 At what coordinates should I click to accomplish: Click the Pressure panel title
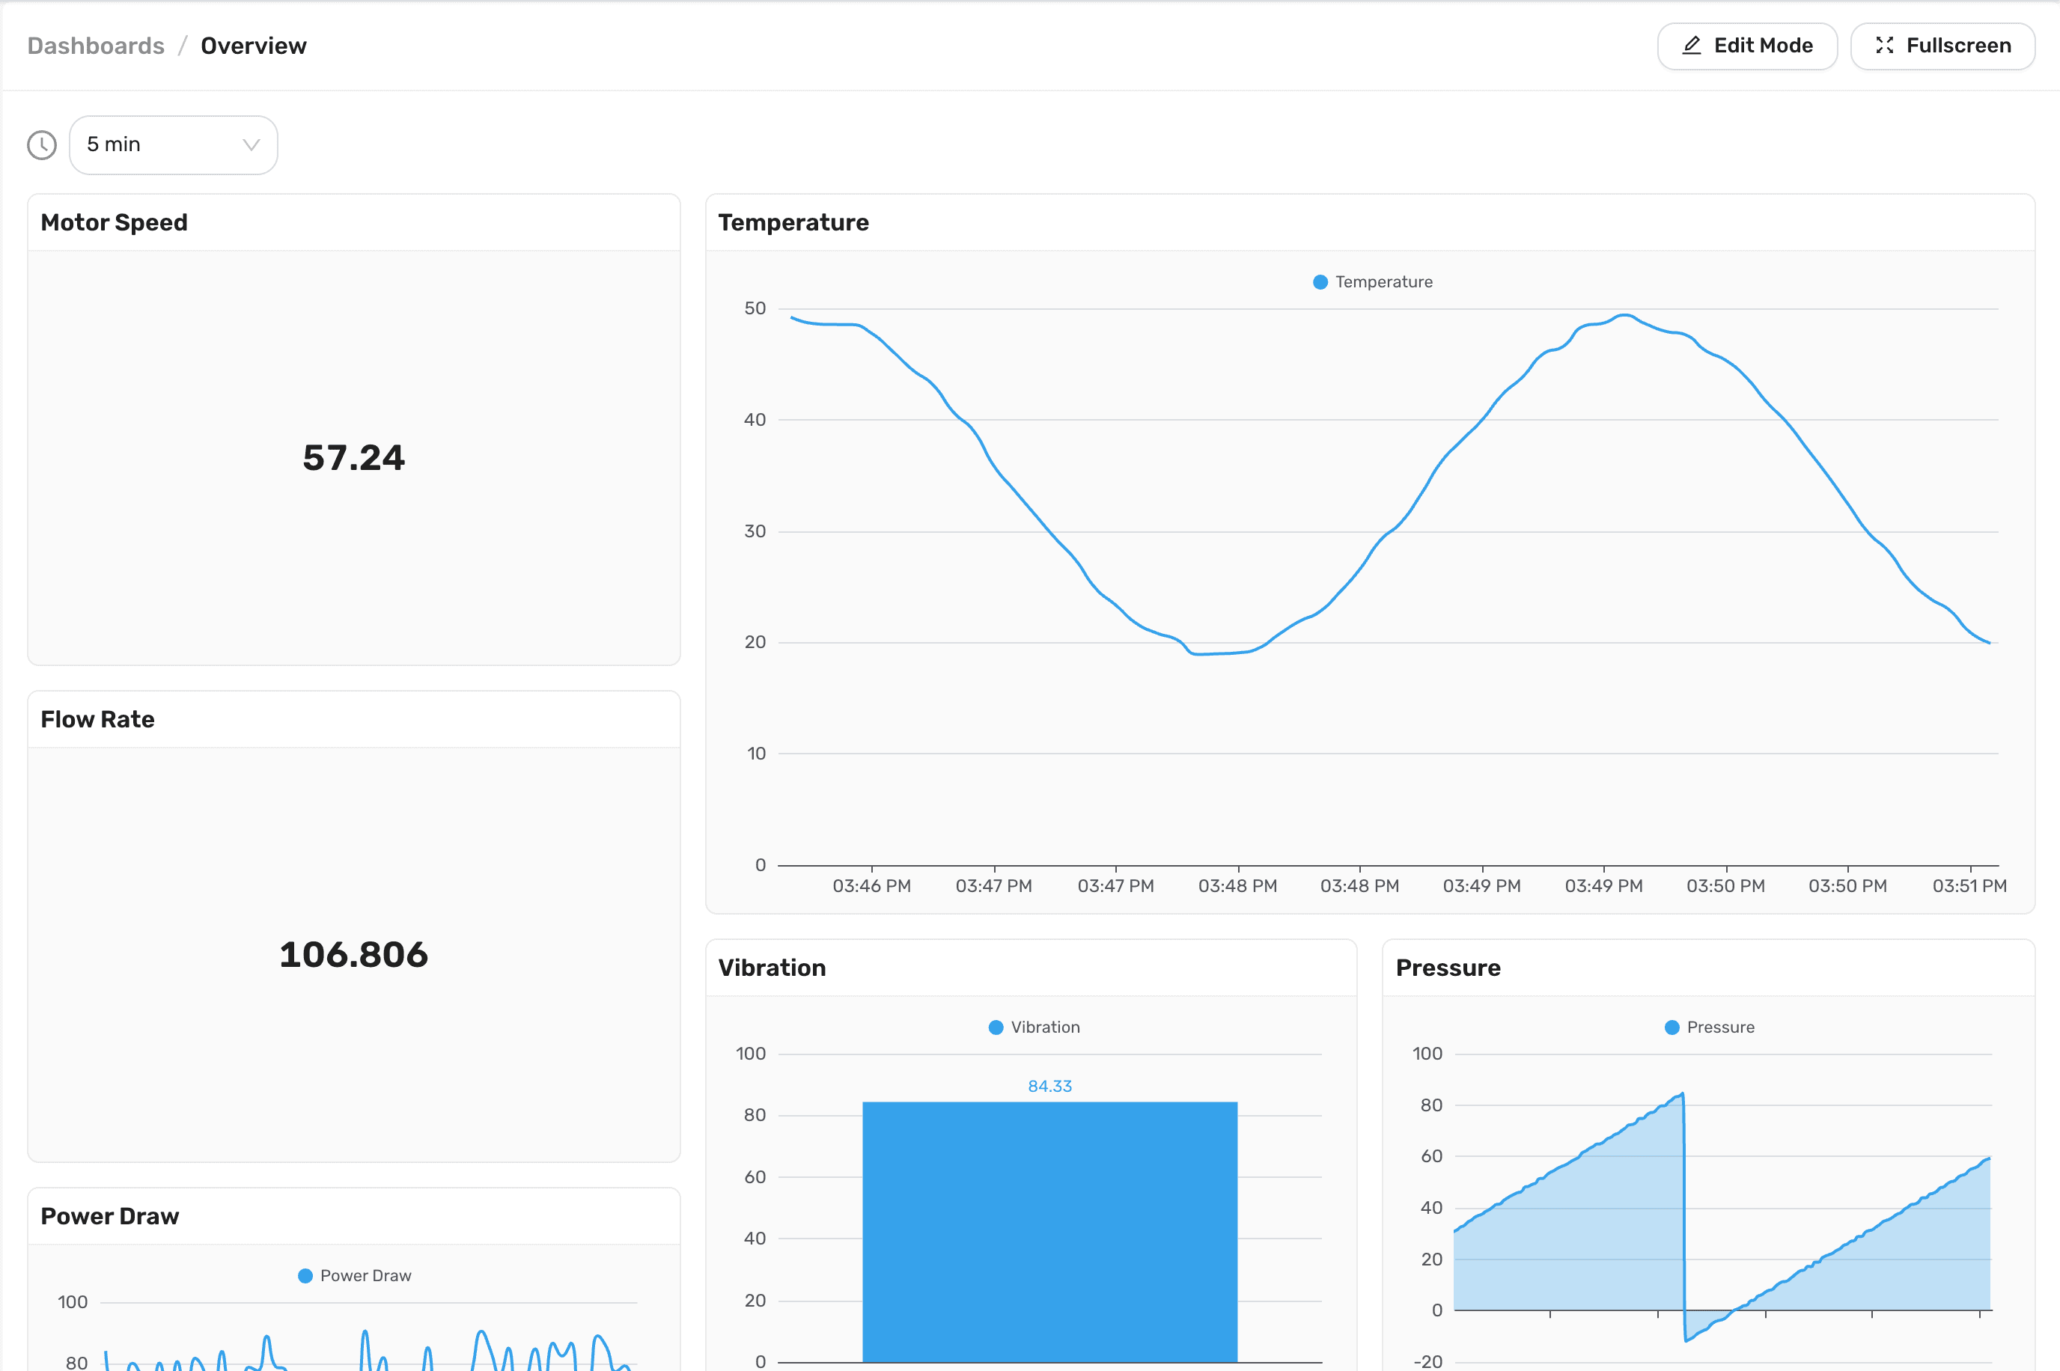1447,967
